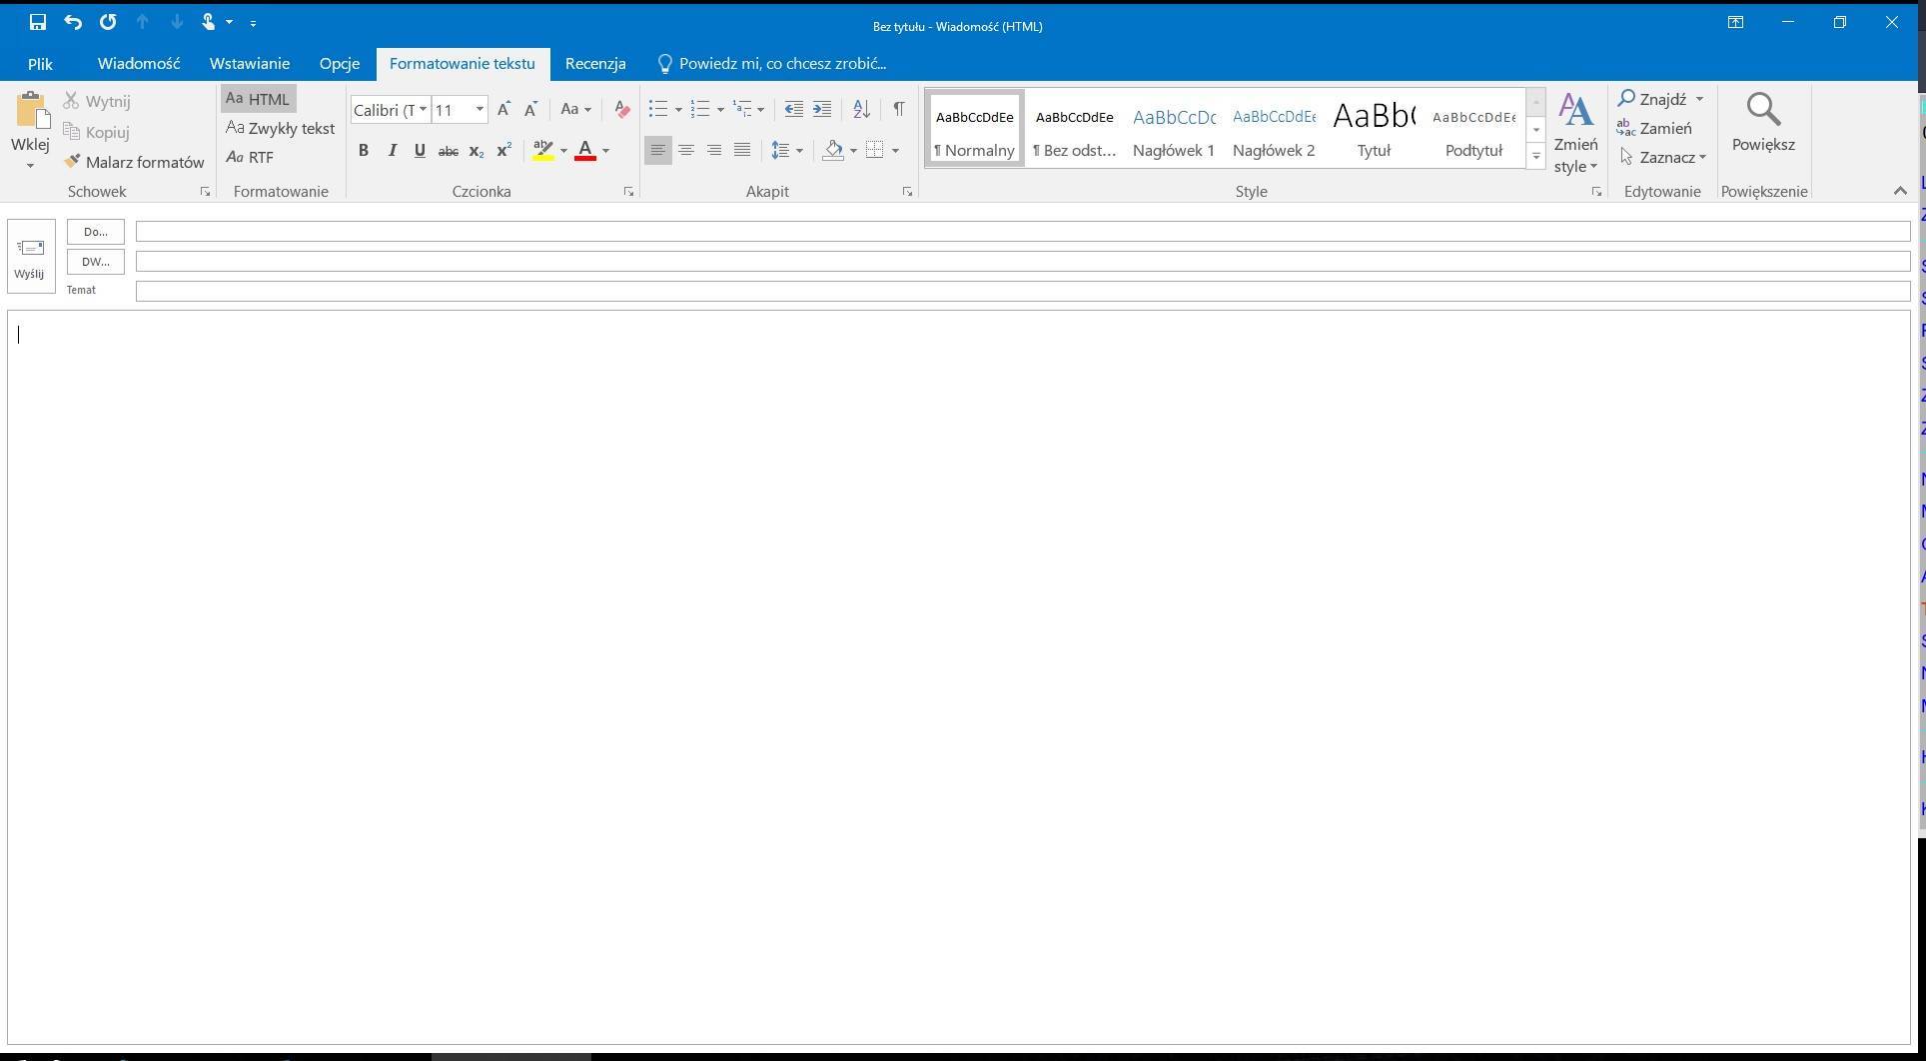
Task: Switch to the Opcje tab
Action: coord(340,64)
